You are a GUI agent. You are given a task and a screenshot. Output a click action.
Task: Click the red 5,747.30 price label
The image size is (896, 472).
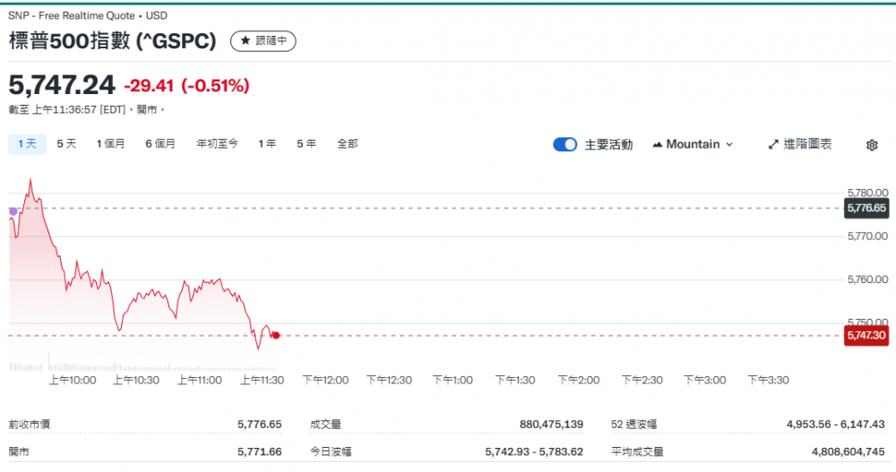(x=866, y=335)
